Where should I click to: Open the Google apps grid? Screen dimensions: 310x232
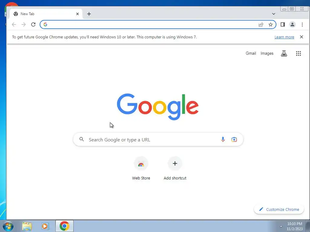(x=298, y=53)
